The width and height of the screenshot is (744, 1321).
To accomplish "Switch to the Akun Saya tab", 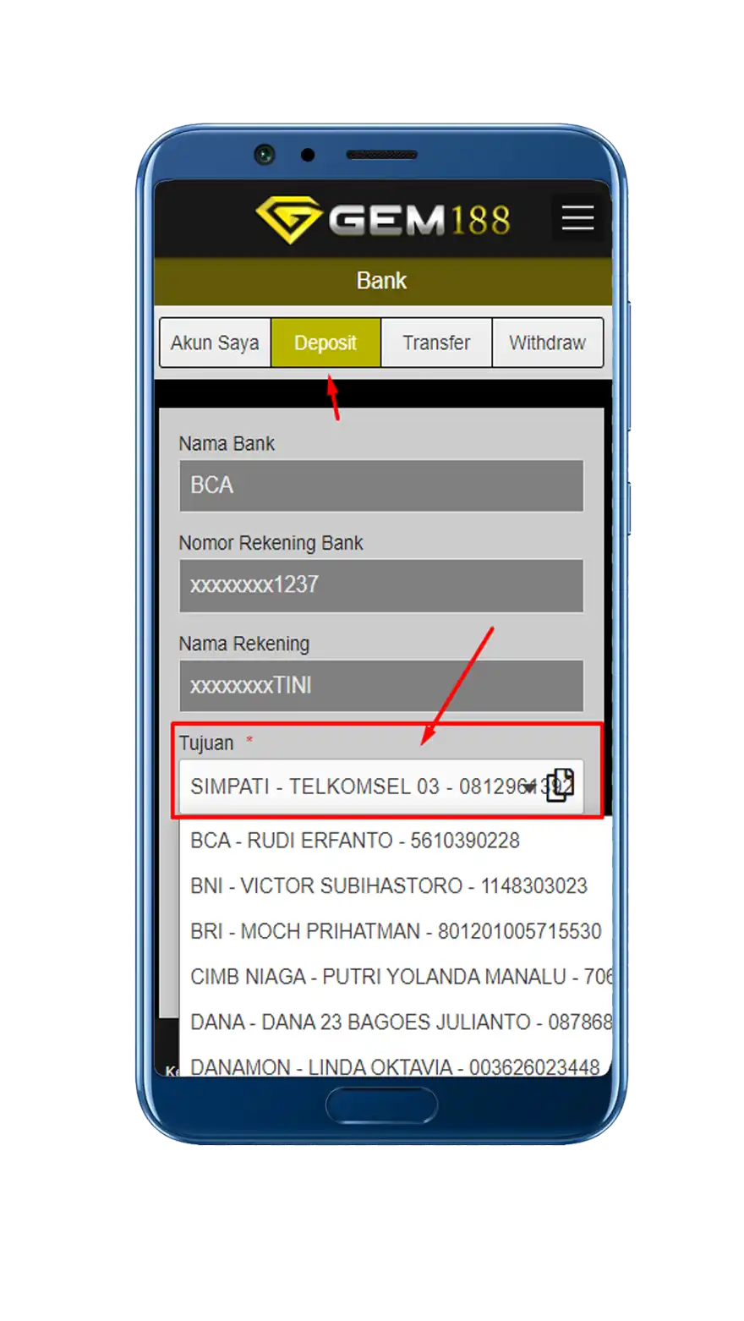I will click(x=215, y=343).
